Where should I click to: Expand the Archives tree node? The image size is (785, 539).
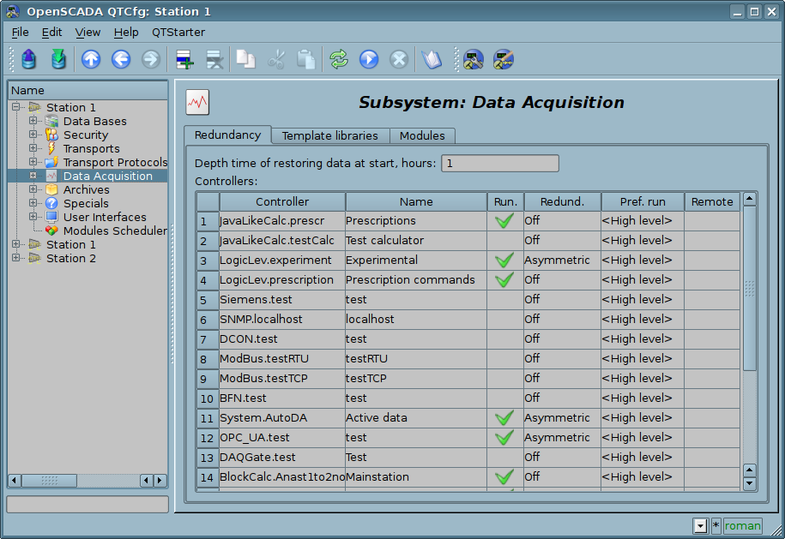[x=33, y=189]
